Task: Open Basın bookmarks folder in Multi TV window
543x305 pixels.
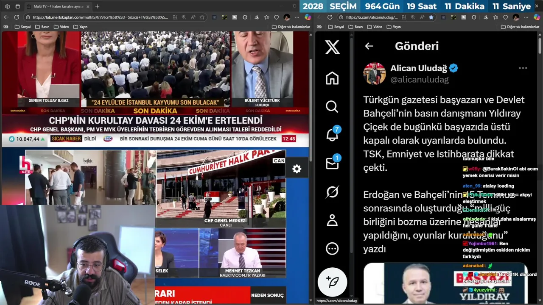Action: pyautogui.click(x=42, y=27)
